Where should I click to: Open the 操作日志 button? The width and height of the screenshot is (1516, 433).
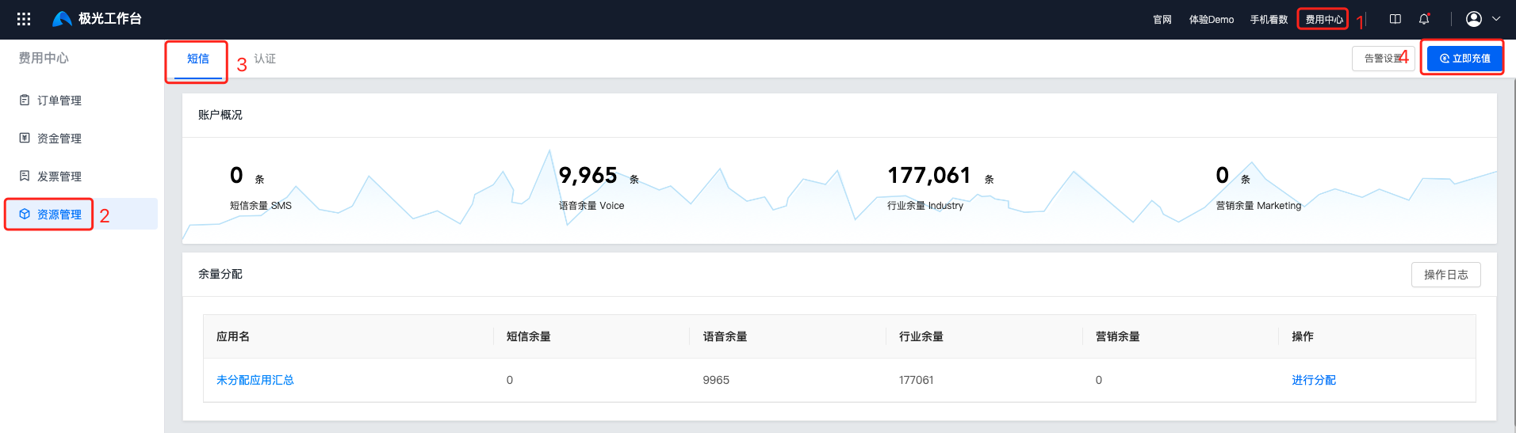coord(1445,275)
